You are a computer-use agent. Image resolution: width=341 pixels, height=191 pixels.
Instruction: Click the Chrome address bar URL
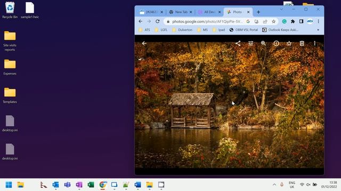click(x=207, y=21)
